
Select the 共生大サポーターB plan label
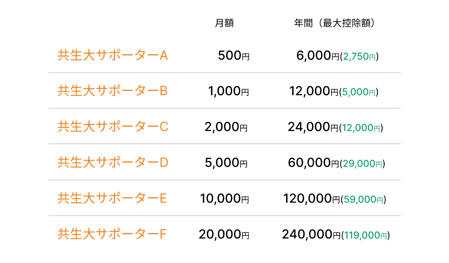[113, 91]
